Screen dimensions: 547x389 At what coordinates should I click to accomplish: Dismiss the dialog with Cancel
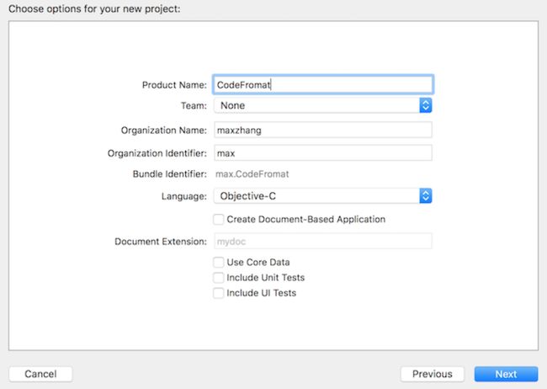[x=40, y=374]
